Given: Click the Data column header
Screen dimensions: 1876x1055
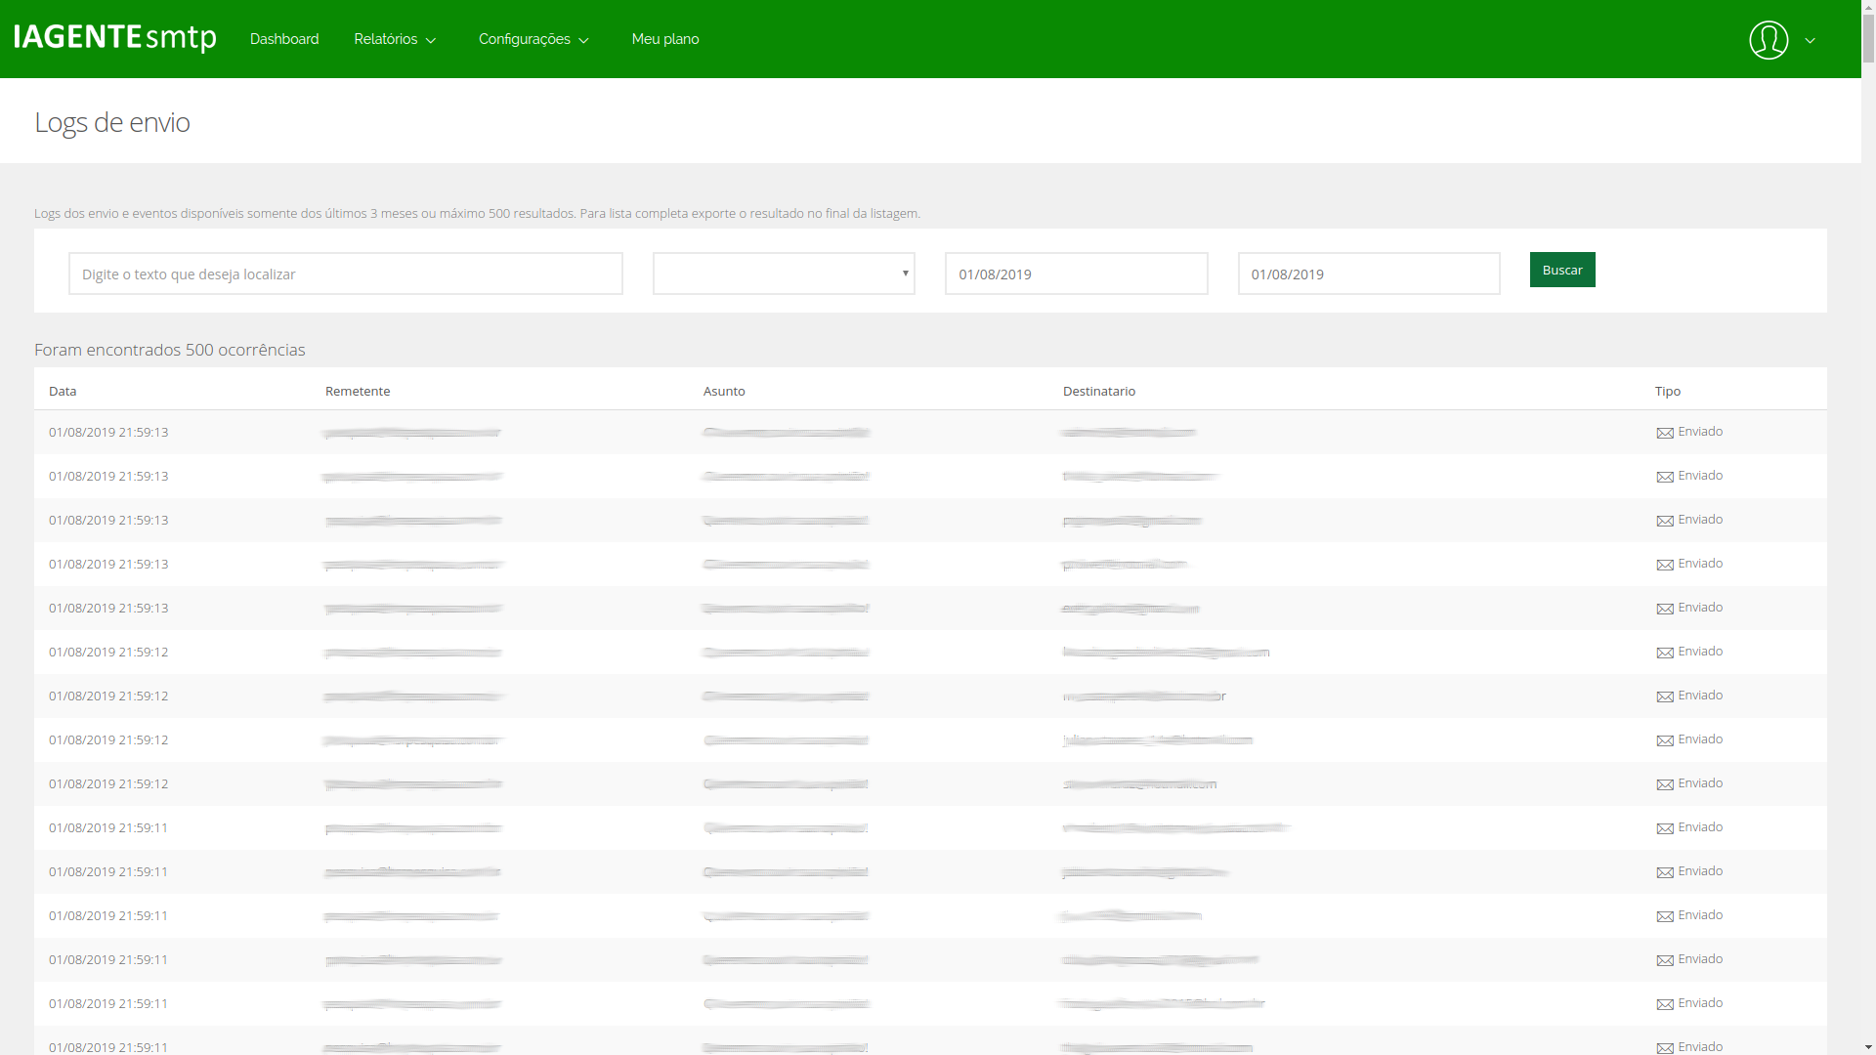Looking at the screenshot, I should click(x=62, y=391).
